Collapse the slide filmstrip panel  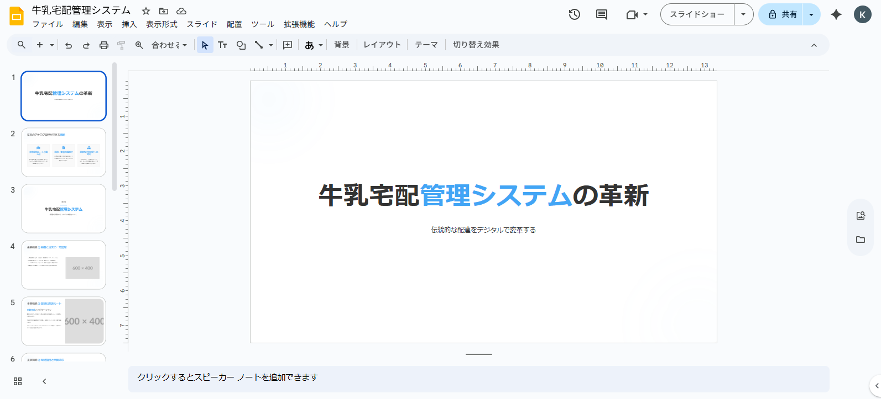[x=44, y=381]
